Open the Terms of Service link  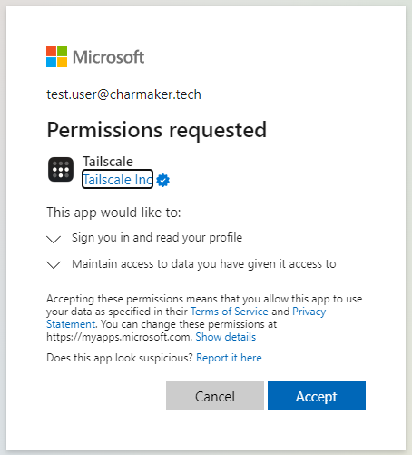pos(230,312)
